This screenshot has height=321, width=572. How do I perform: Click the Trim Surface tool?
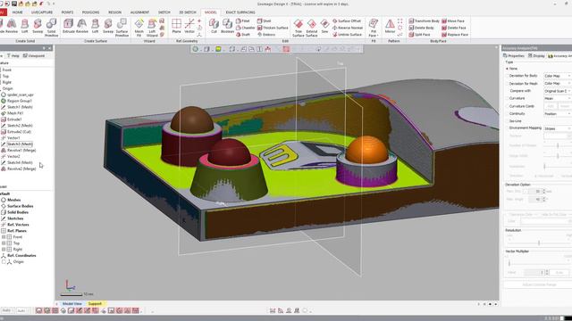tap(299, 28)
